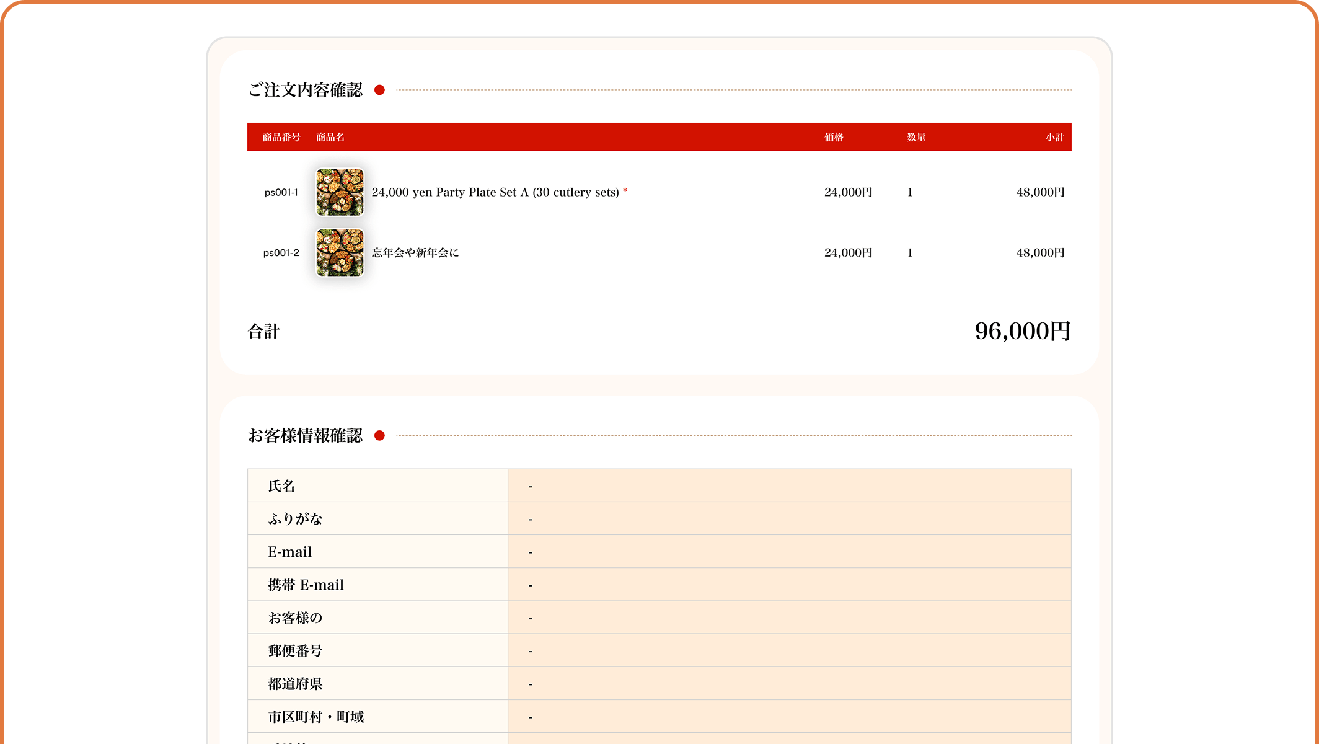Viewport: 1319px width, 744px height.
Task: Click the 合計 total label
Action: [x=264, y=331]
